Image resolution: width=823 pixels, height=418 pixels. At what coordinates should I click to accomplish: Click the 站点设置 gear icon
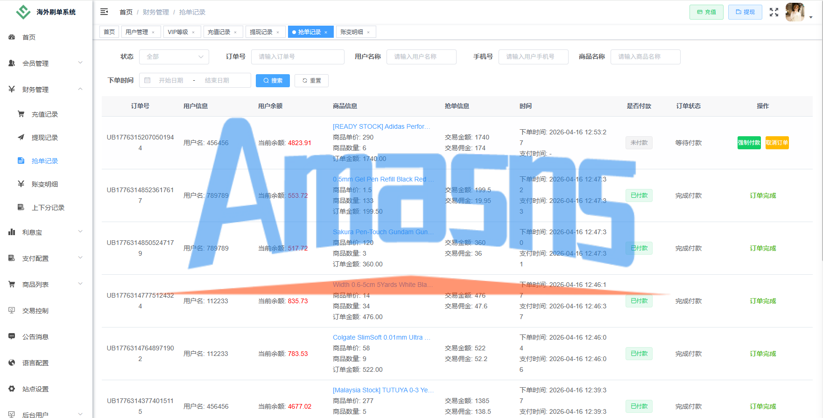[x=12, y=389]
